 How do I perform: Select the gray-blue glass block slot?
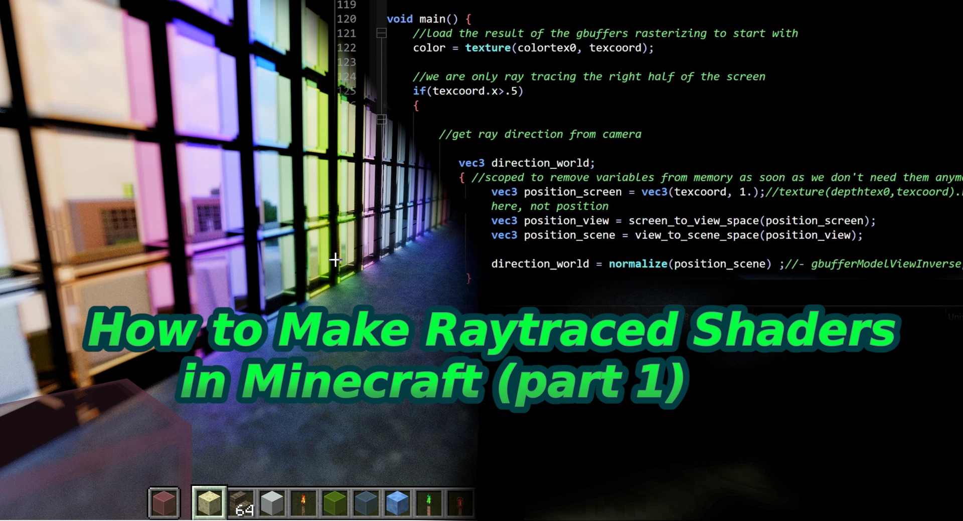click(366, 502)
